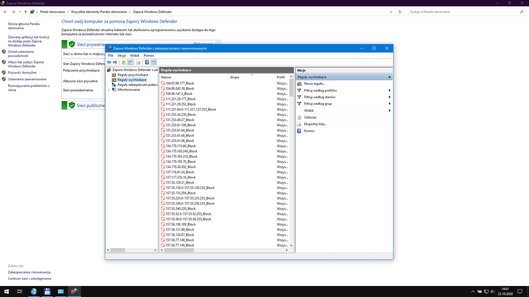
Task: Click Włącz lub wyłącz Zaporę Windows Defender link
Action: [26, 64]
